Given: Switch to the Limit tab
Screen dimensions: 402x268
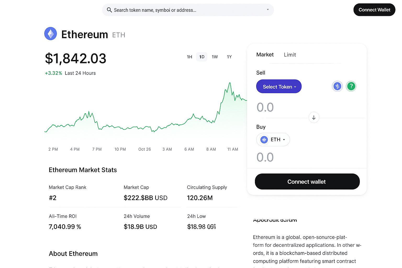Looking at the screenshot, I should click(290, 55).
